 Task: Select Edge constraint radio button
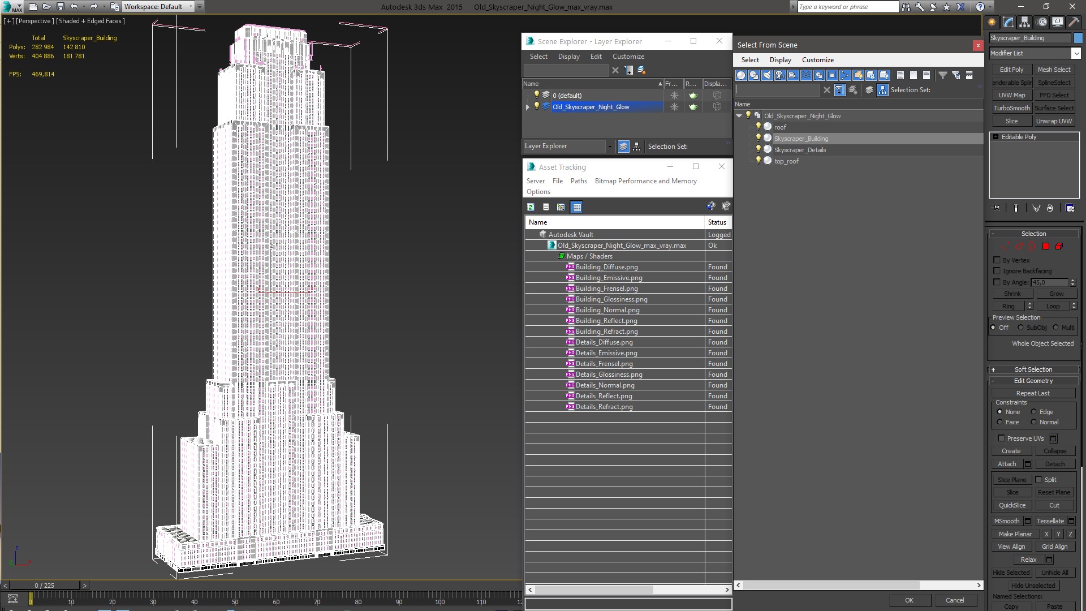tap(1033, 412)
